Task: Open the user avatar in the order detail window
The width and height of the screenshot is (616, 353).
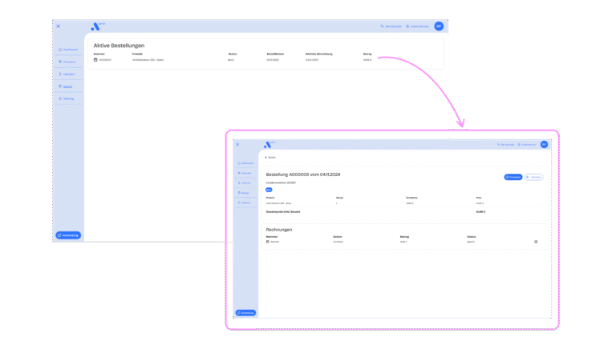Action: pyautogui.click(x=544, y=145)
